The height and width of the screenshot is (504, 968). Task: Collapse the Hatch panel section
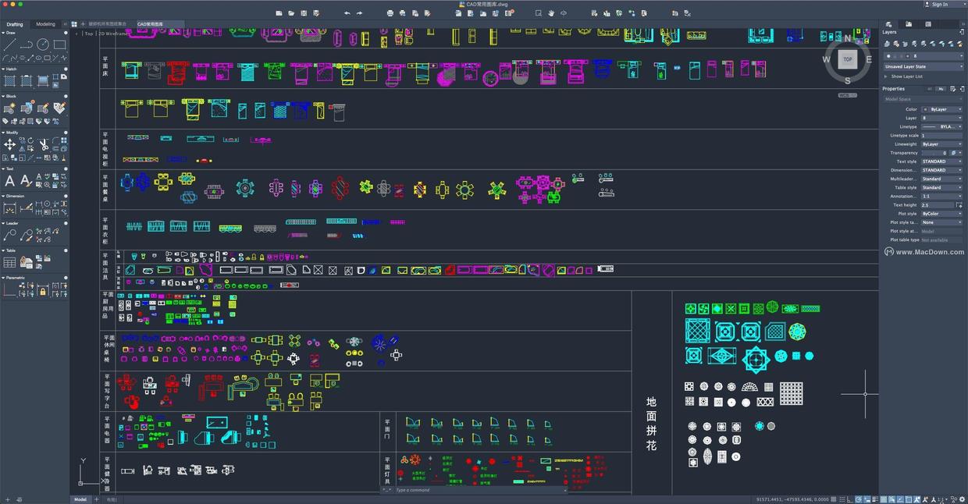pos(66,69)
